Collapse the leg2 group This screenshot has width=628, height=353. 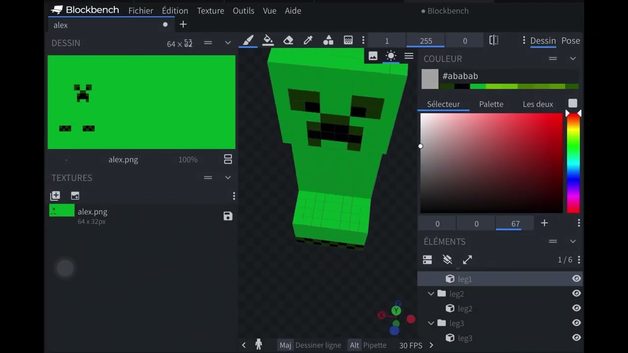[x=431, y=294]
